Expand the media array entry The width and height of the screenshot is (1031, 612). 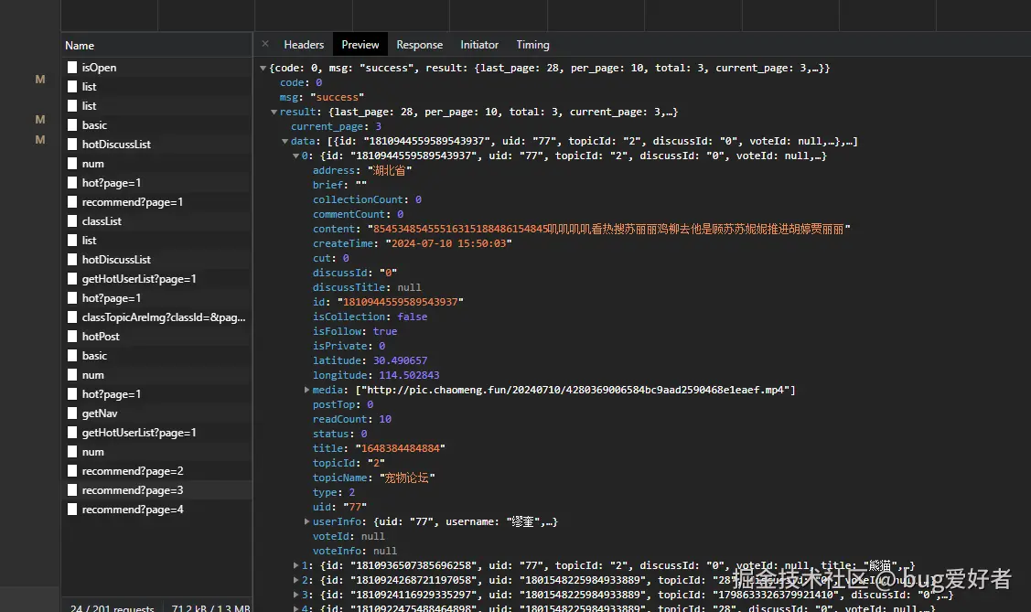(307, 391)
